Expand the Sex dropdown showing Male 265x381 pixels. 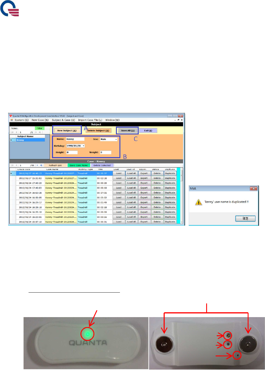click(x=116, y=139)
